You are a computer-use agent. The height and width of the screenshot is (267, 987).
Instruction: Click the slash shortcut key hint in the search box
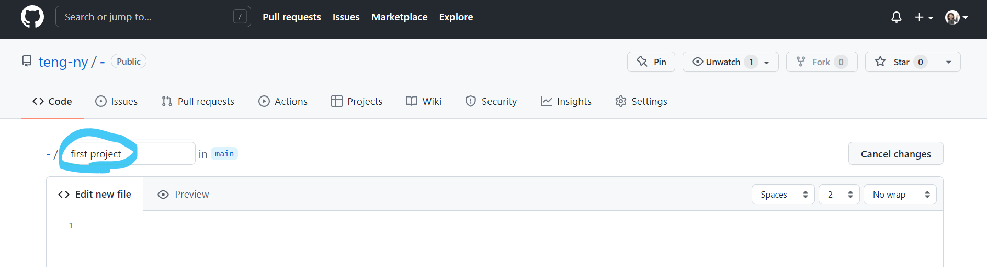240,17
